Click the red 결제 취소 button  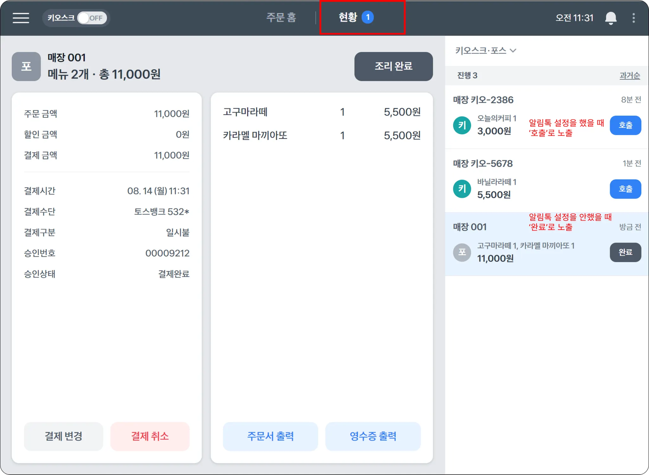click(150, 436)
